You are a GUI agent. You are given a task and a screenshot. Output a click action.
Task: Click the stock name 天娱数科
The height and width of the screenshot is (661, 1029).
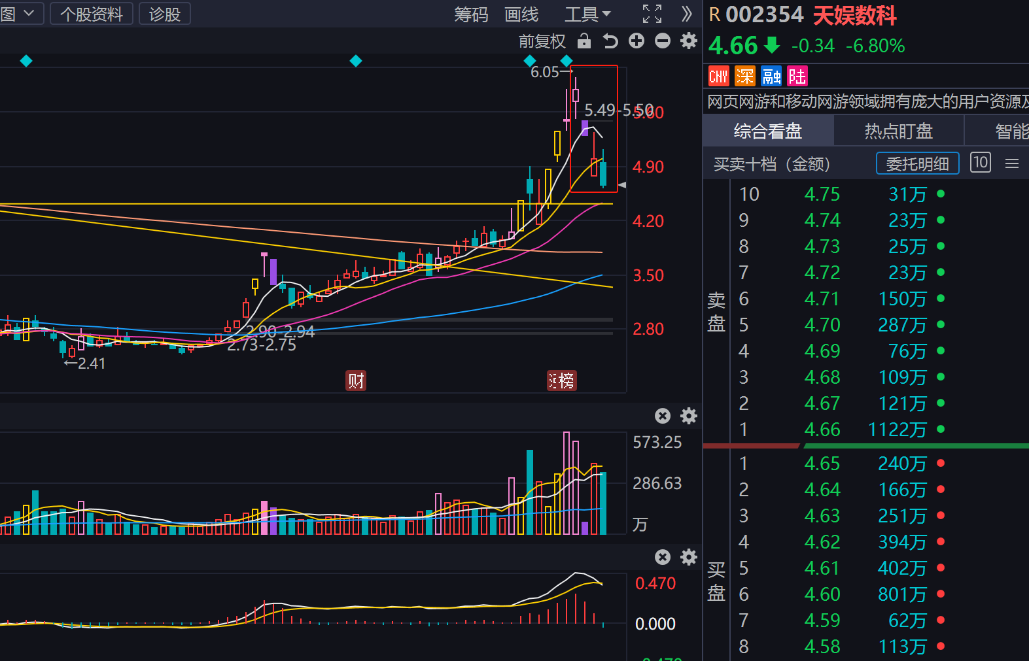coord(855,15)
